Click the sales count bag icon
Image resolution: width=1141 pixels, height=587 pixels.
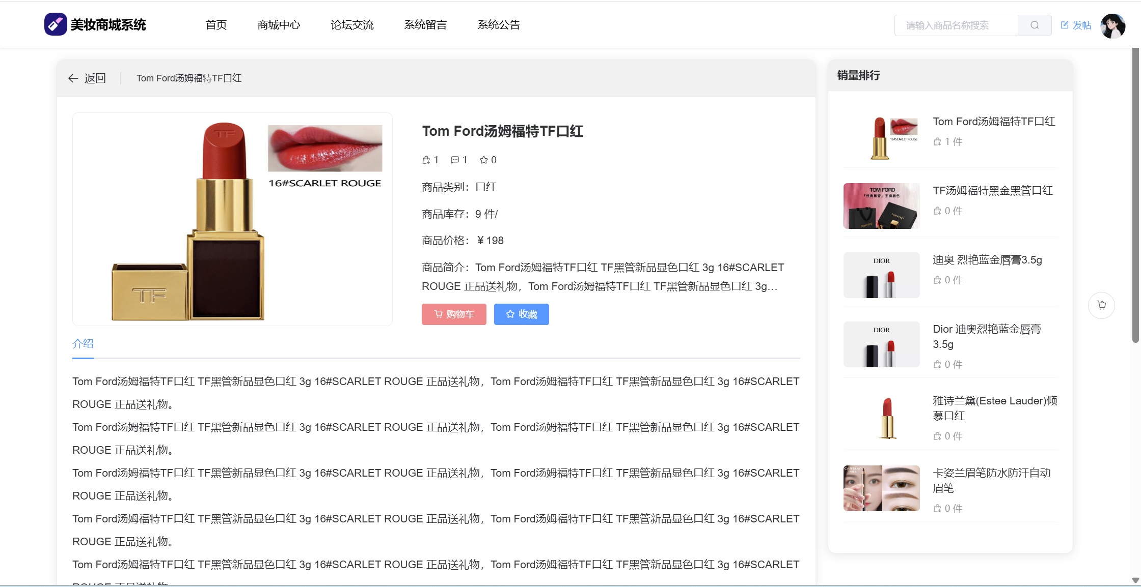click(x=426, y=160)
